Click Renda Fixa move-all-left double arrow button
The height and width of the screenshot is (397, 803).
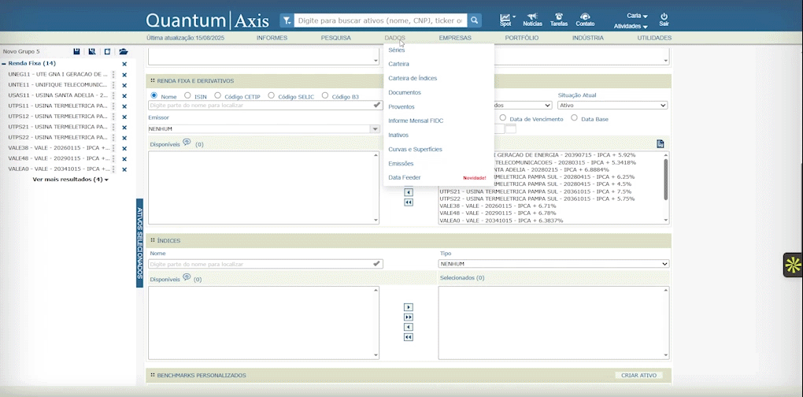pos(408,203)
